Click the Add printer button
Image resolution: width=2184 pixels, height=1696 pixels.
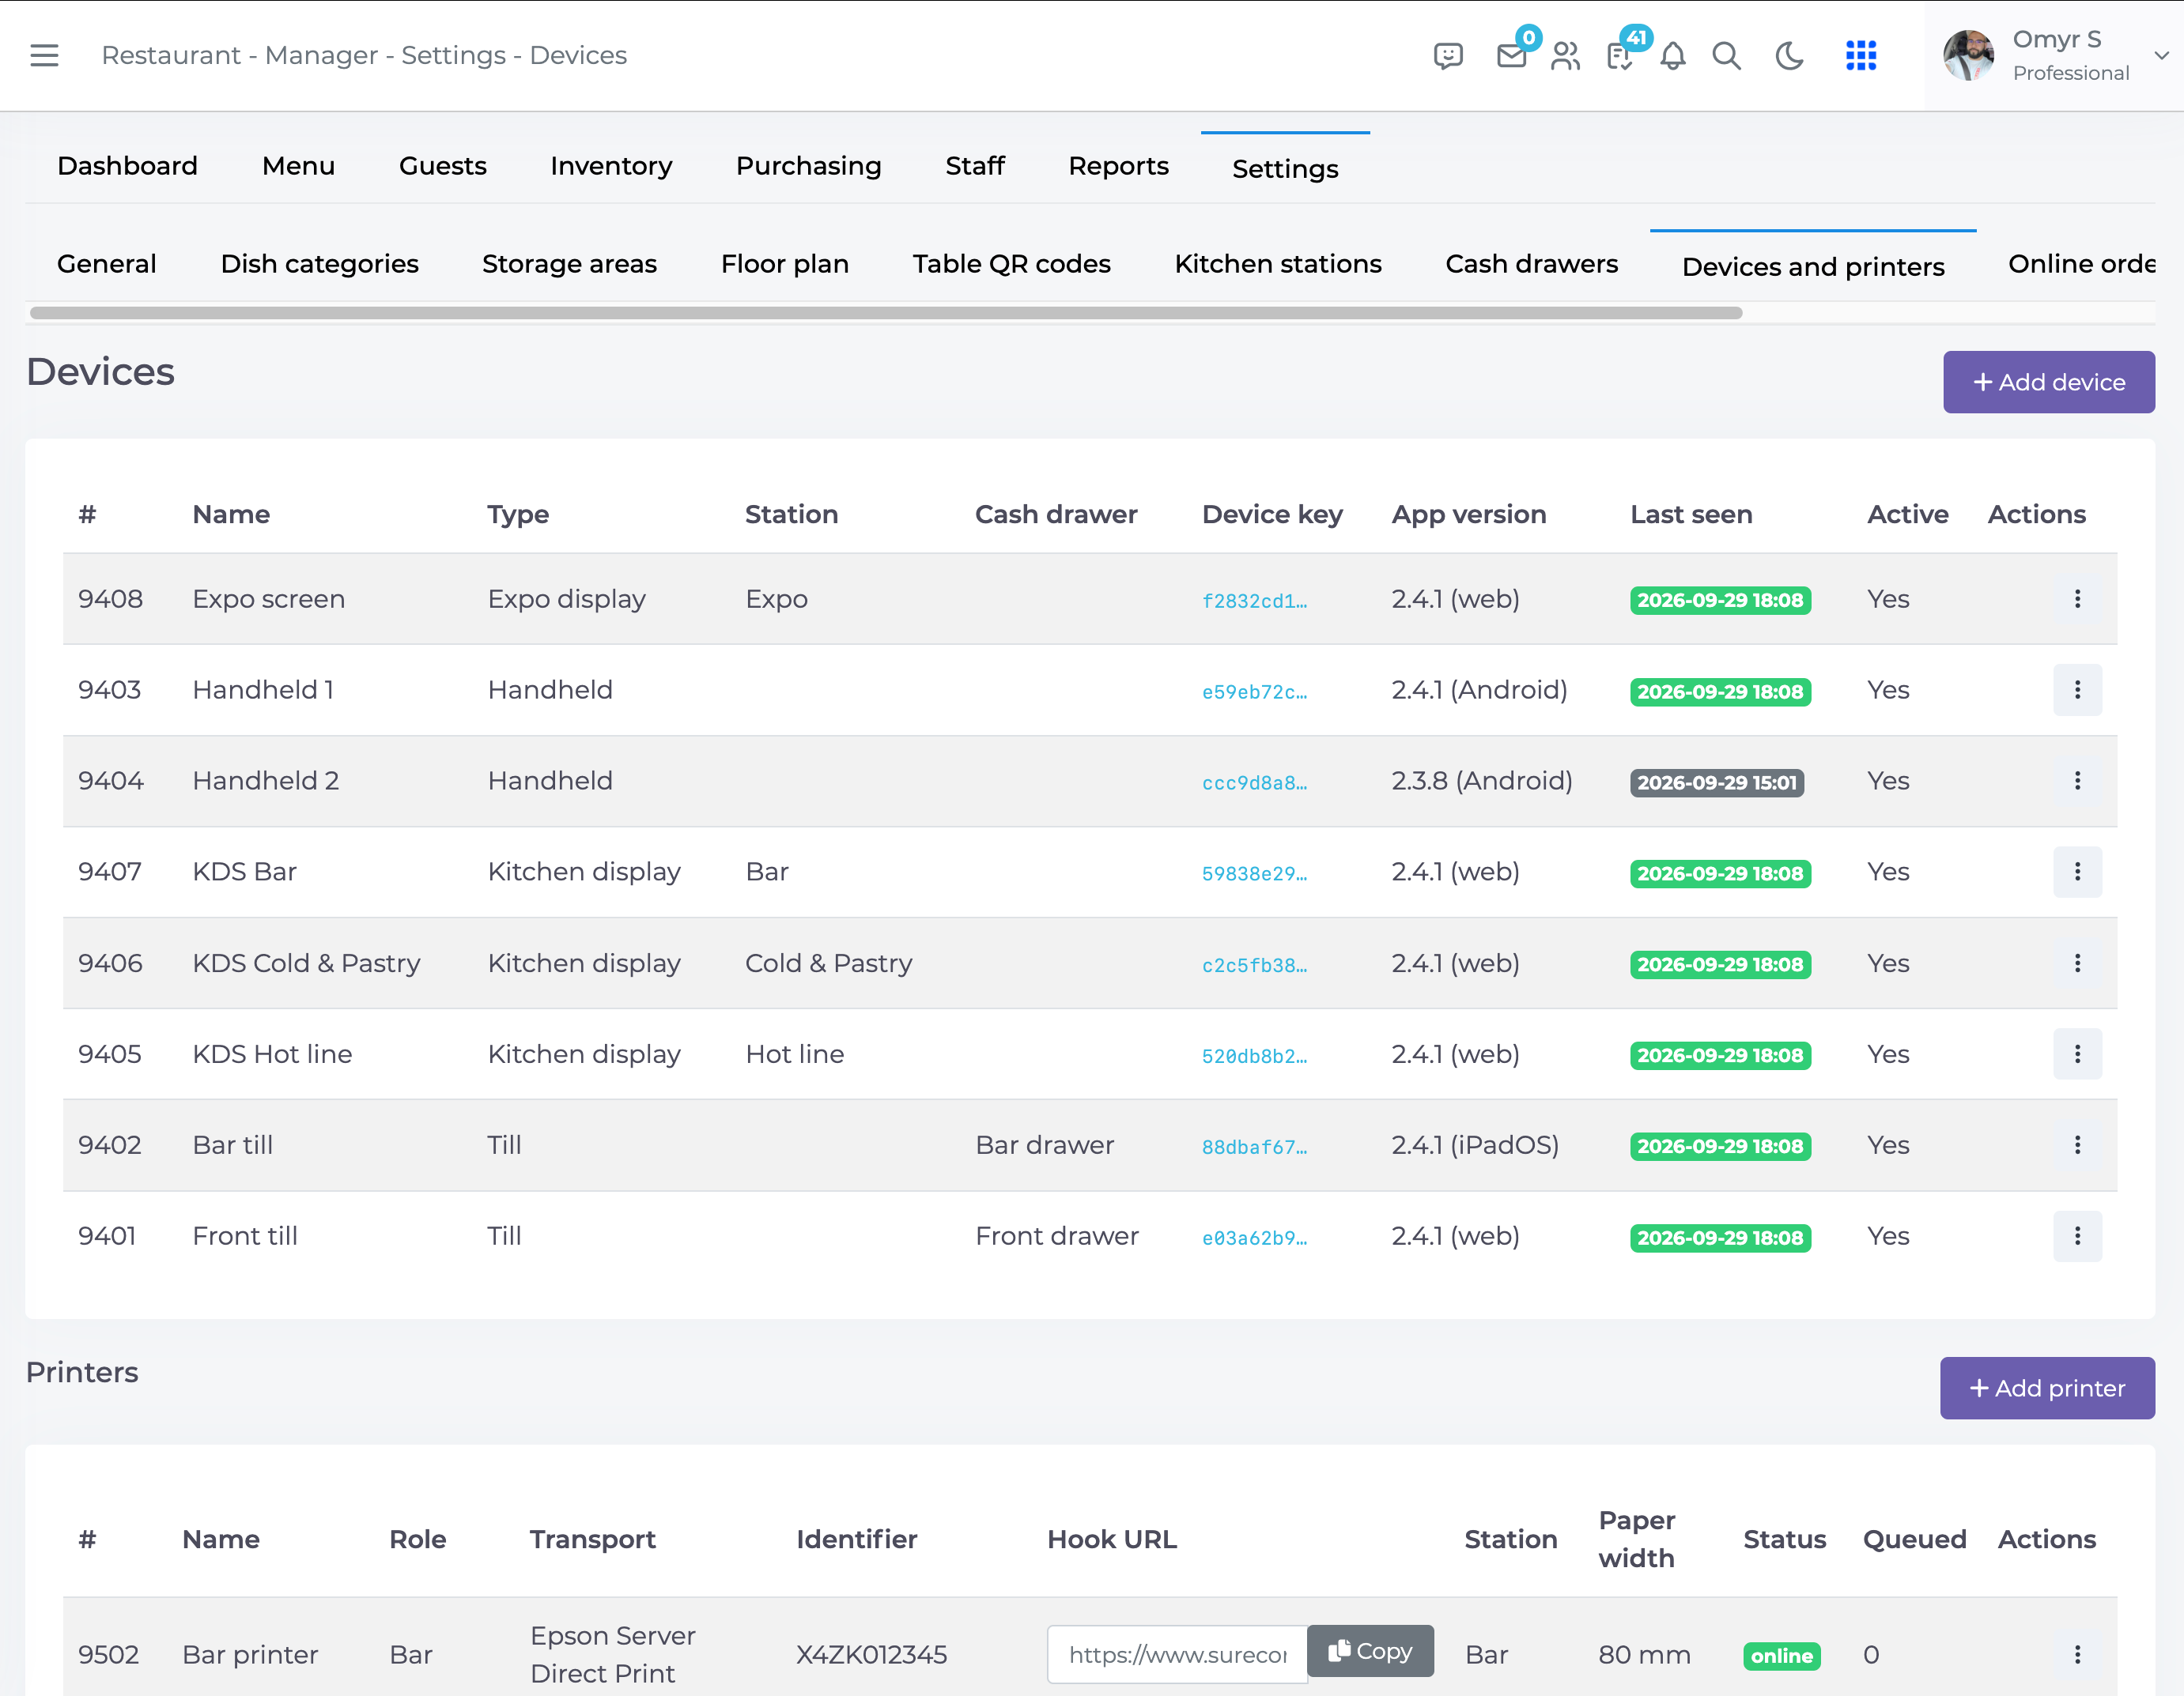[x=2046, y=1387]
